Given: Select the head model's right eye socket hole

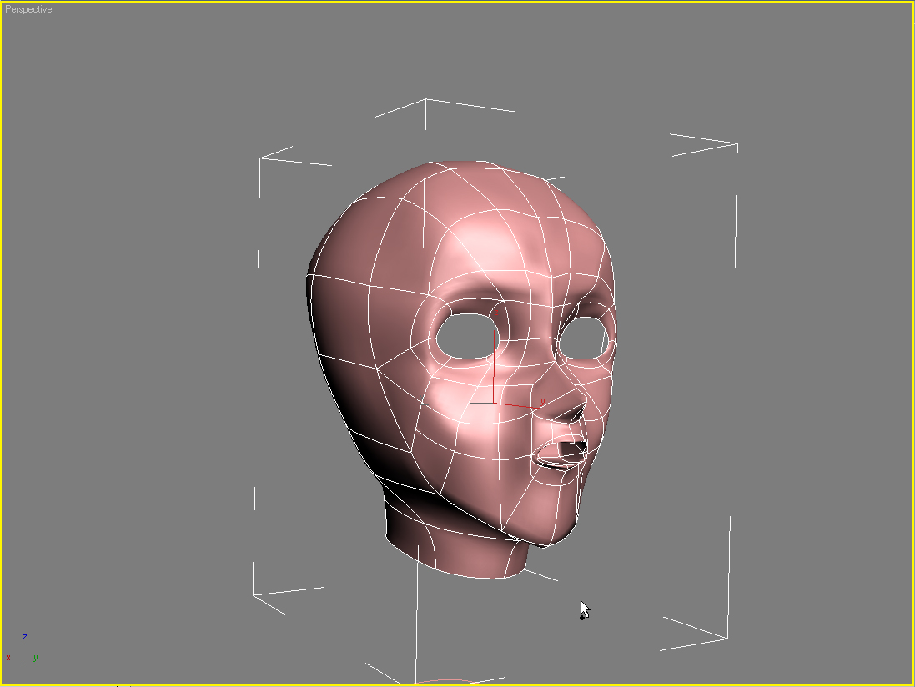Looking at the screenshot, I should pyautogui.click(x=585, y=338).
